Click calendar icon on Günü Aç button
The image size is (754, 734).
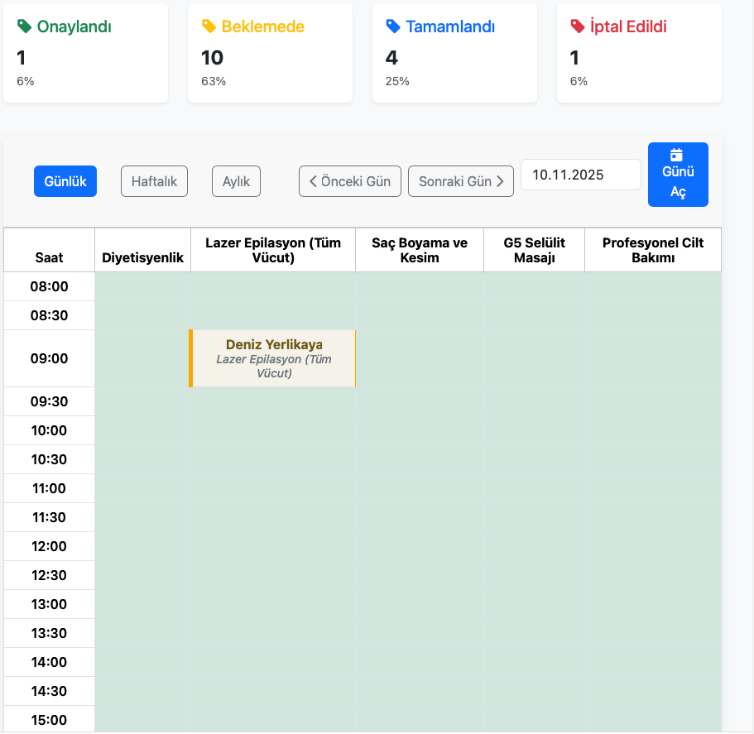coord(677,155)
